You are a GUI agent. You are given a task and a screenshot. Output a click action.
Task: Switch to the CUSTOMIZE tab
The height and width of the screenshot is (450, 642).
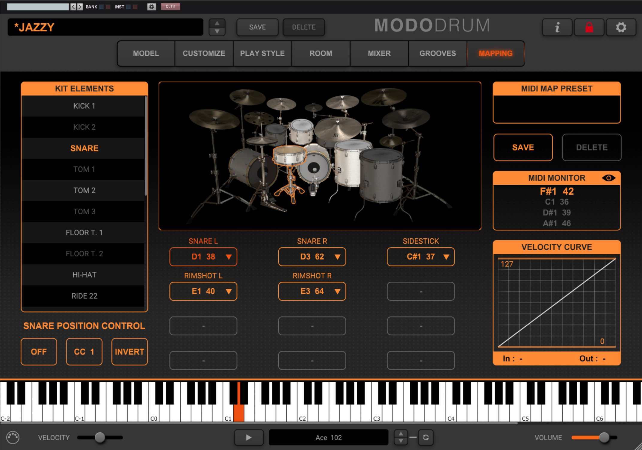pos(204,53)
